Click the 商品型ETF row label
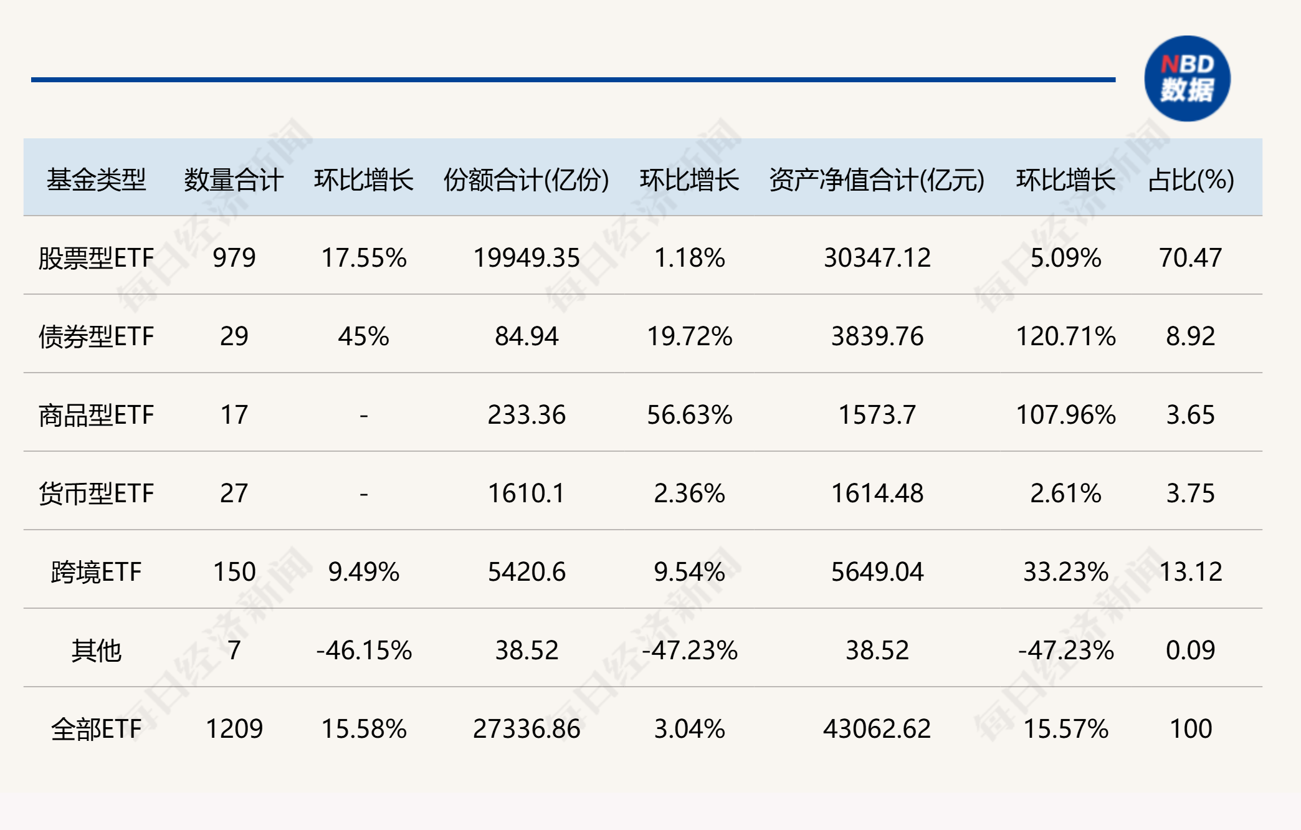This screenshot has width=1301, height=830. (96, 415)
